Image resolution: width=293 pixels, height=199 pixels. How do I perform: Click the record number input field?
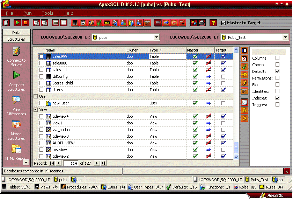coord(71,163)
